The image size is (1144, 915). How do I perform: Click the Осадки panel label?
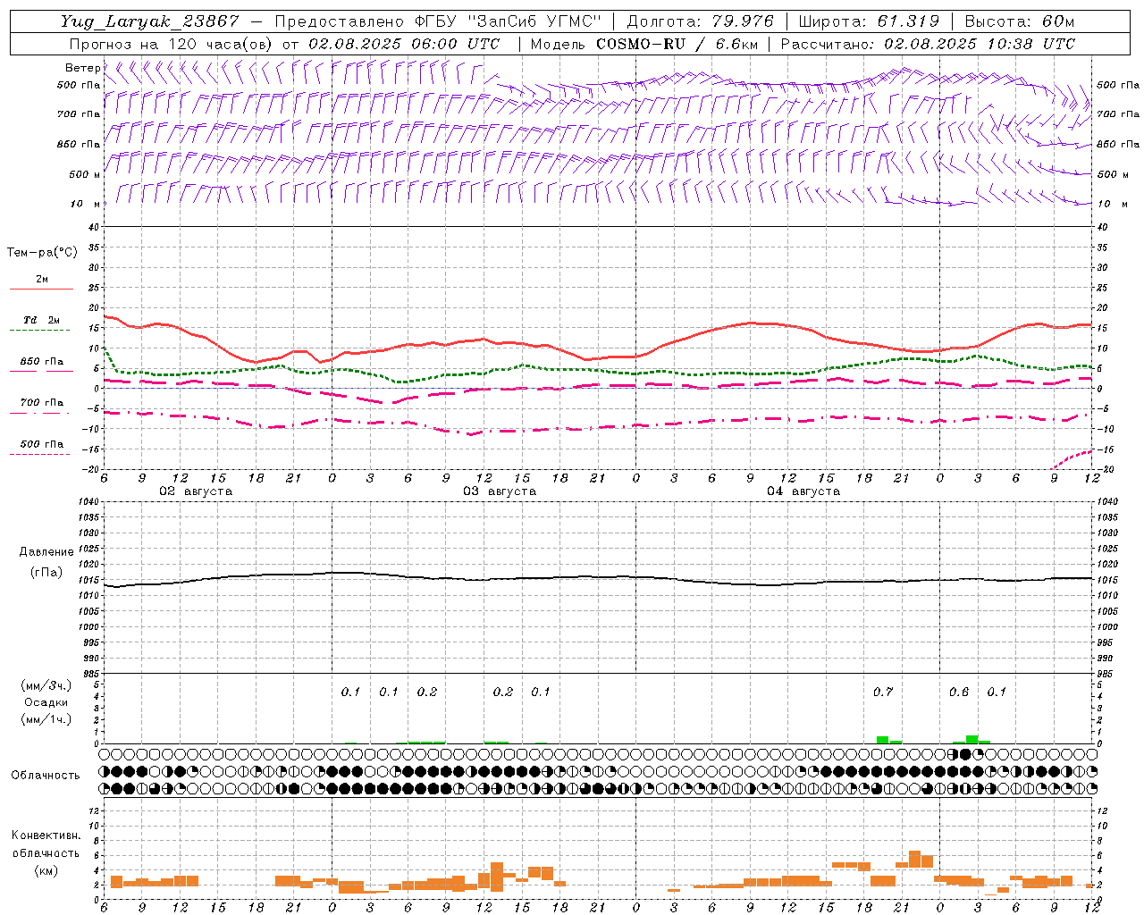46,702
